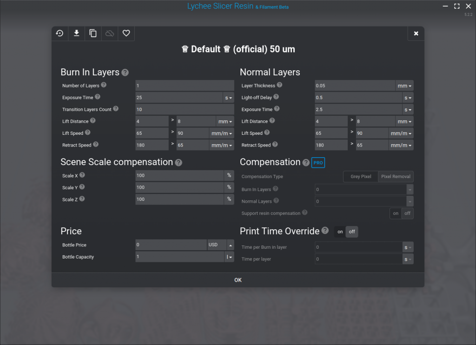Open Burn In Retract Speed unit dropdown
The image size is (476, 345).
pyautogui.click(x=222, y=146)
